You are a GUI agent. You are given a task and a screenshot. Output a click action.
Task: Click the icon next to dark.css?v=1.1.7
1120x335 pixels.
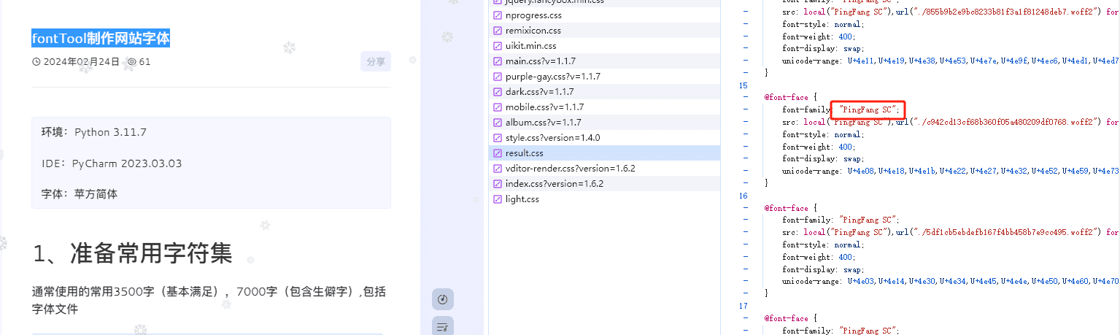(x=498, y=92)
